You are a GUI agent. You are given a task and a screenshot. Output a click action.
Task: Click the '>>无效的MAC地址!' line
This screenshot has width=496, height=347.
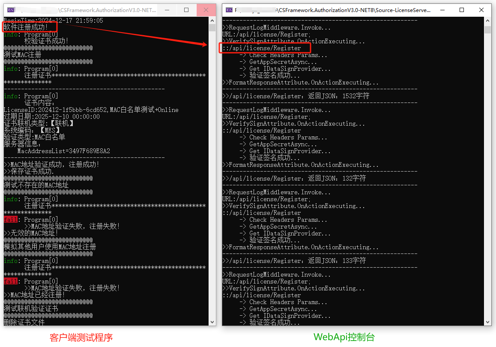tap(31, 233)
